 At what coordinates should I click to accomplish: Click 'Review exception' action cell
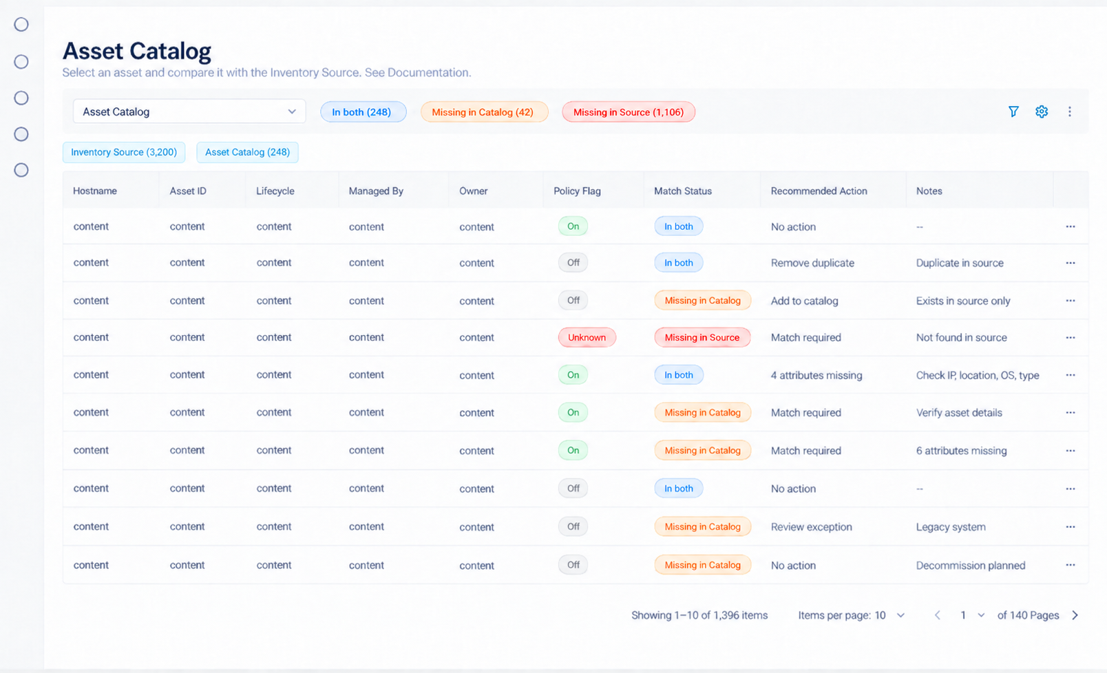(x=812, y=527)
